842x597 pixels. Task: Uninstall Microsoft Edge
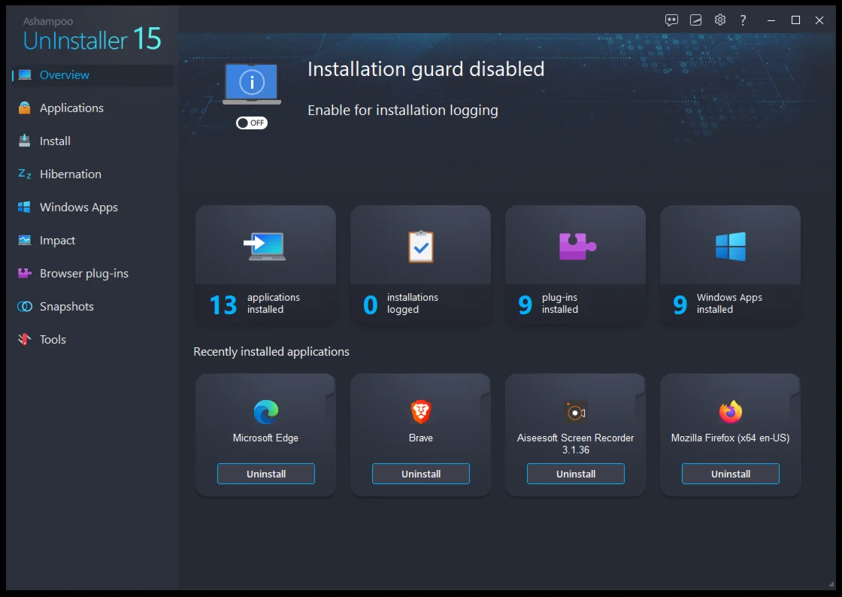[x=265, y=474]
